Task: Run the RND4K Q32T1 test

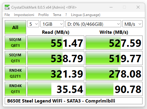Action: click(15, 73)
